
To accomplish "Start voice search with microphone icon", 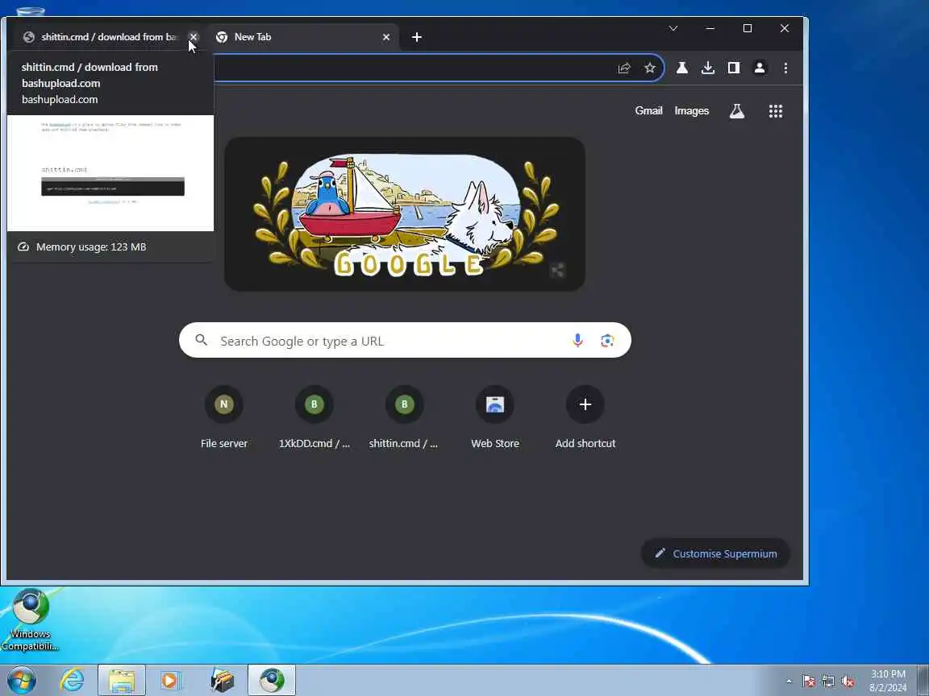I will click(x=577, y=340).
